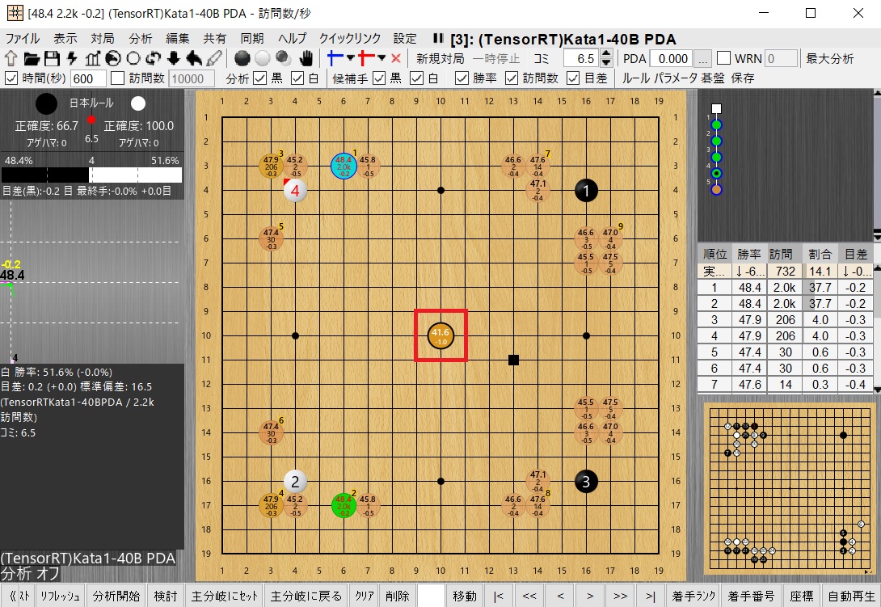This screenshot has width=881, height=607.
Task: Click the PDA '...' options button
Action: coord(702,58)
